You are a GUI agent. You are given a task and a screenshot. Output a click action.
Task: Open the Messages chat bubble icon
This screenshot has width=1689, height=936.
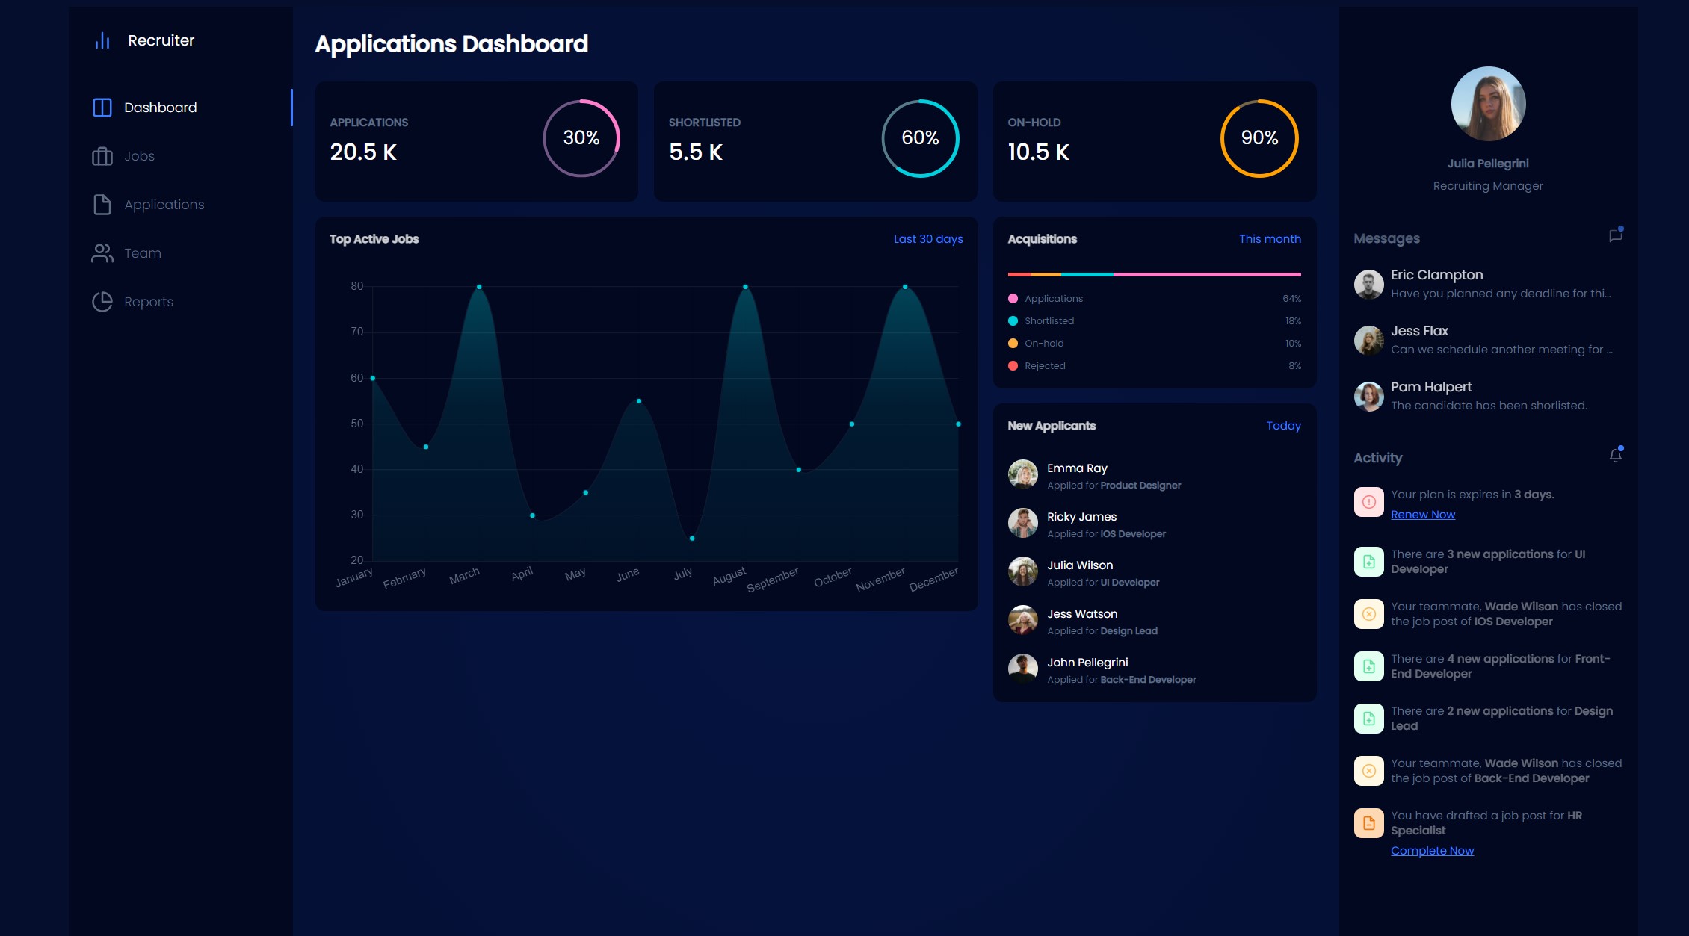point(1615,236)
